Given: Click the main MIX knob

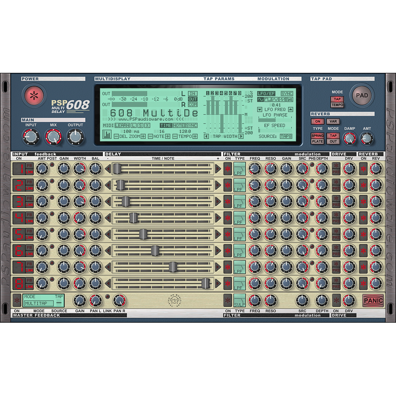Looking at the screenshot, I should pyautogui.click(x=53, y=137).
